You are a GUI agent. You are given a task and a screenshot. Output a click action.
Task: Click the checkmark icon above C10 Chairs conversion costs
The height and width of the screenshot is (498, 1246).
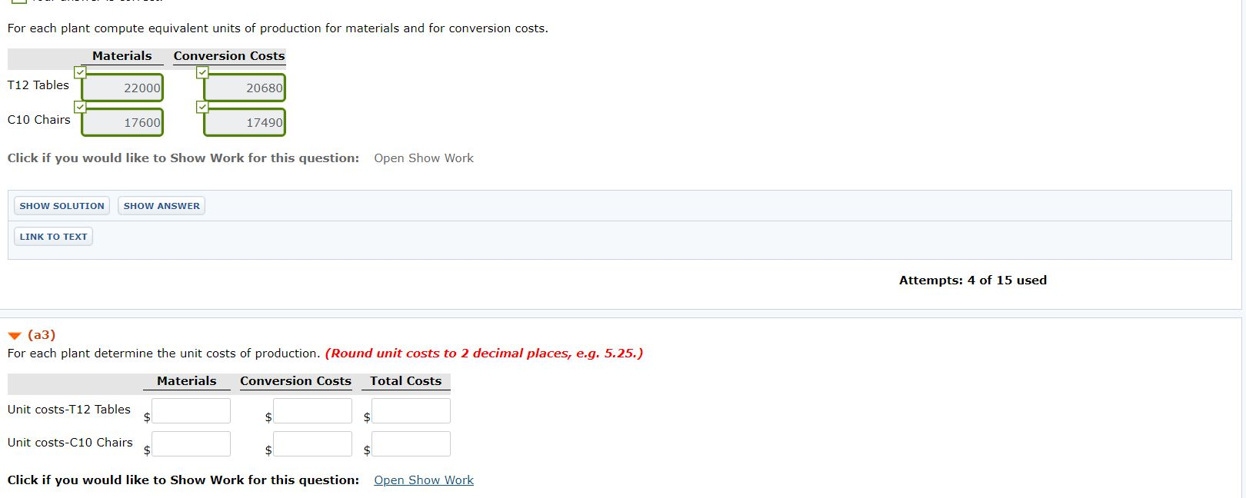pos(203,107)
